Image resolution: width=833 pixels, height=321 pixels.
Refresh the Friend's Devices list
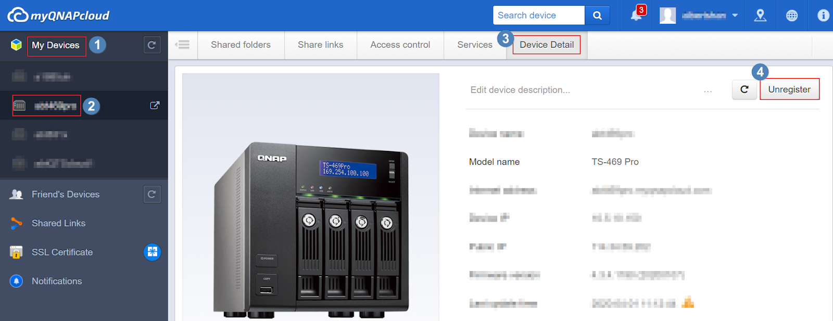click(152, 194)
